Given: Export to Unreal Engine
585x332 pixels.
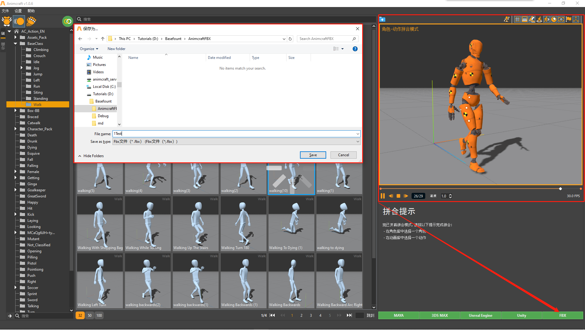Looking at the screenshot, I should pyautogui.click(x=481, y=316).
